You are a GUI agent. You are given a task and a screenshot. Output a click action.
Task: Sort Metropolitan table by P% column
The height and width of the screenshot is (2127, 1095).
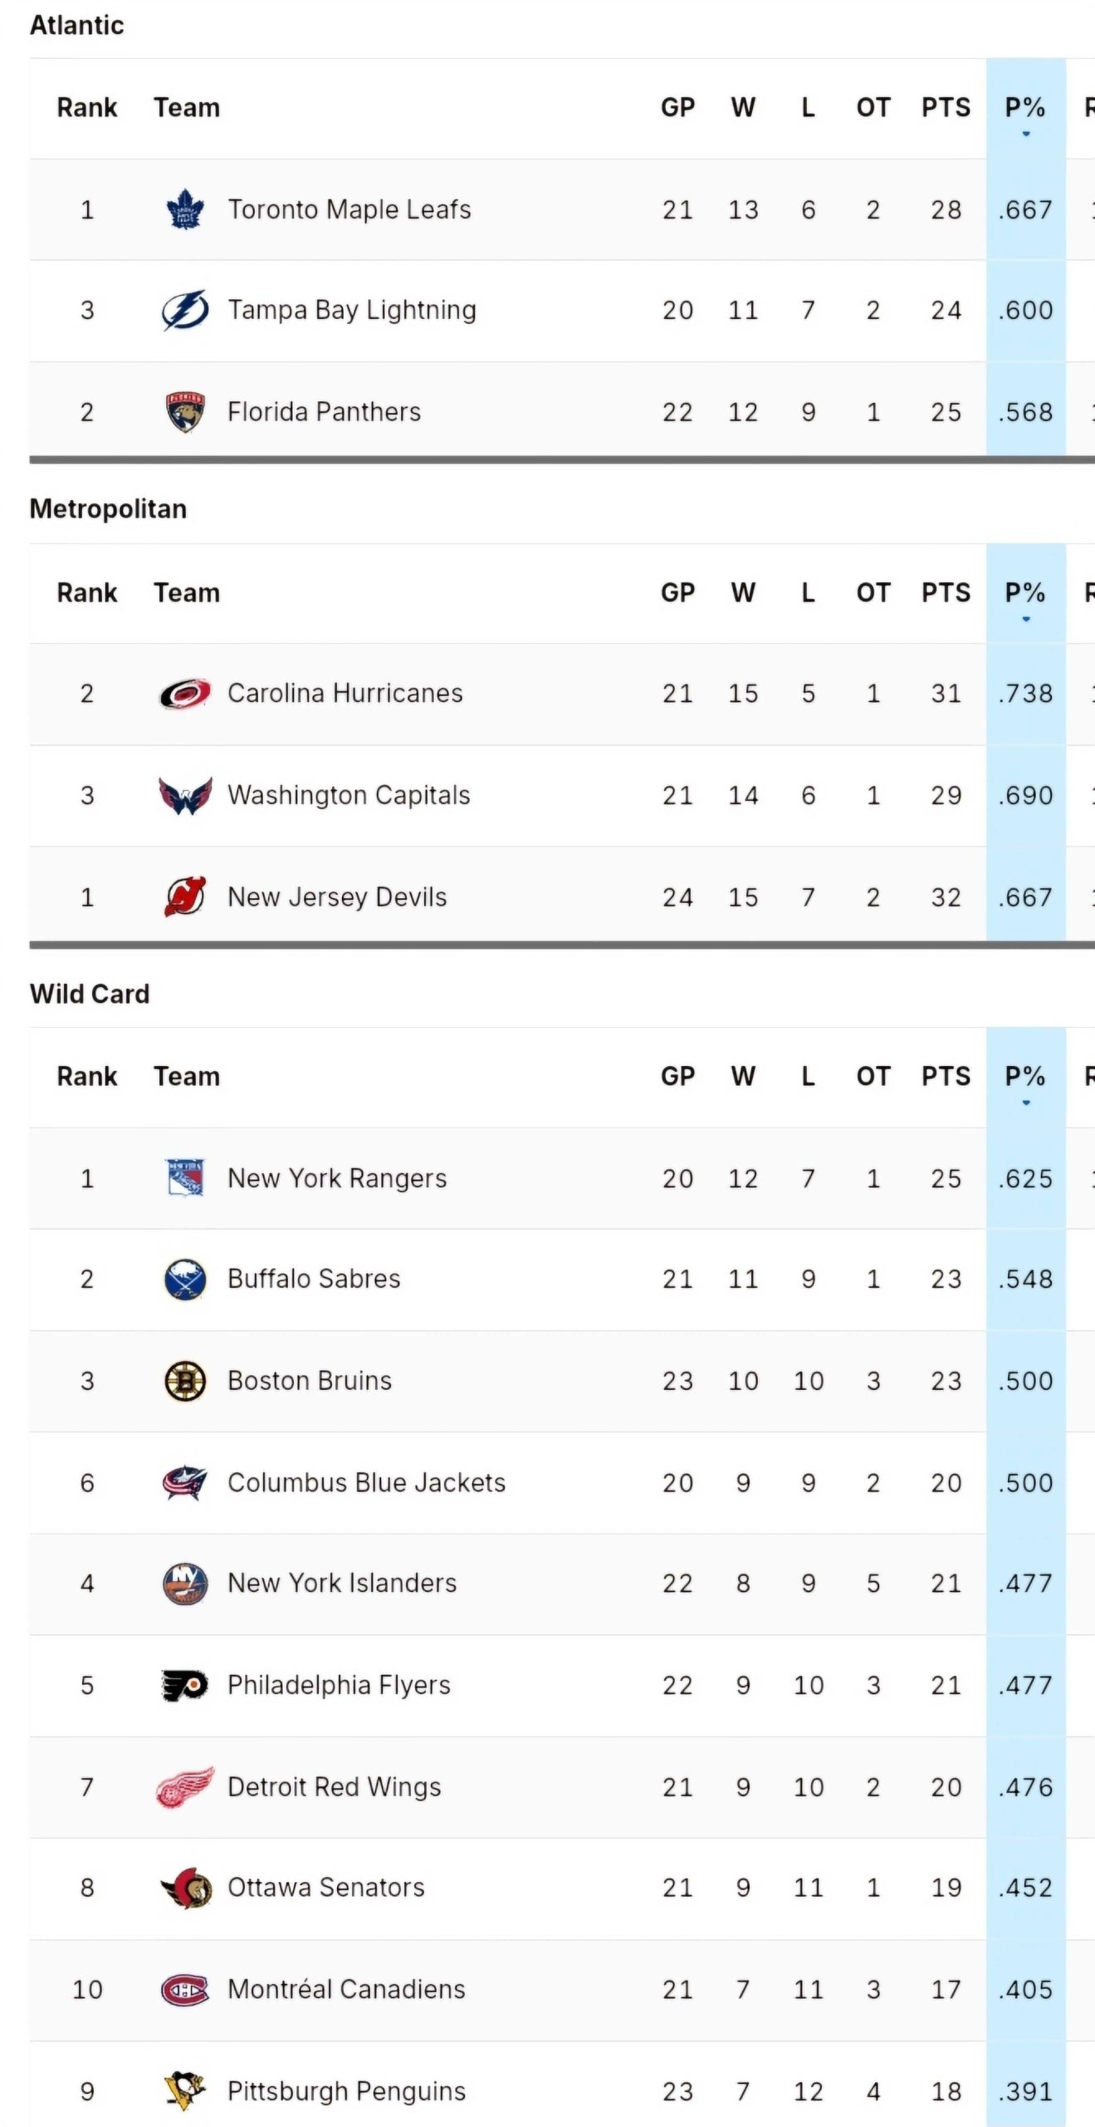[x=1024, y=593]
